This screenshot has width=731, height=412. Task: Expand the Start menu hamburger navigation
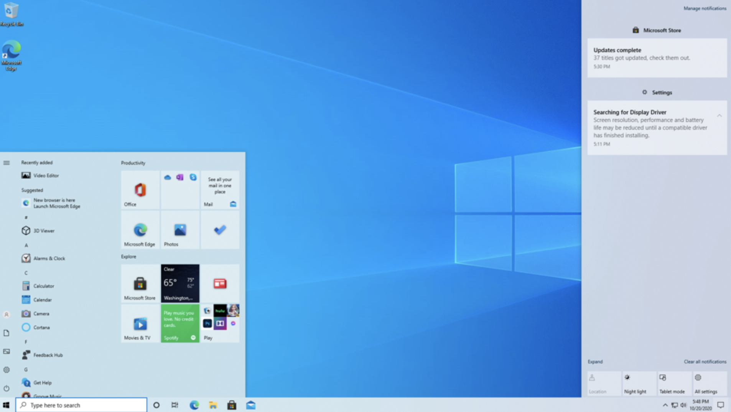(7, 163)
